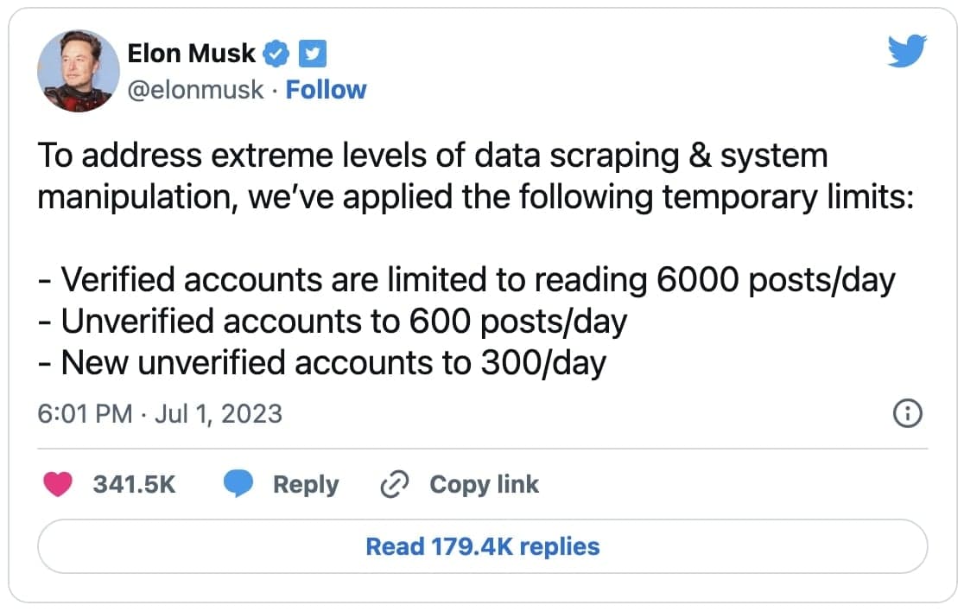Open the tweet info circle icon
Viewport: 964px width, 612px height.
coord(906,415)
